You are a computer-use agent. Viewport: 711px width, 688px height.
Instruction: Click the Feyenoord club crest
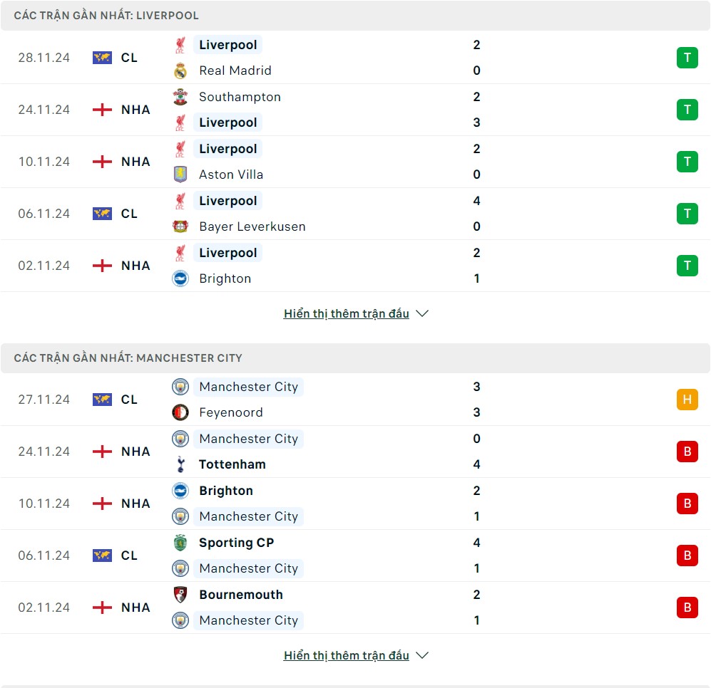point(180,412)
